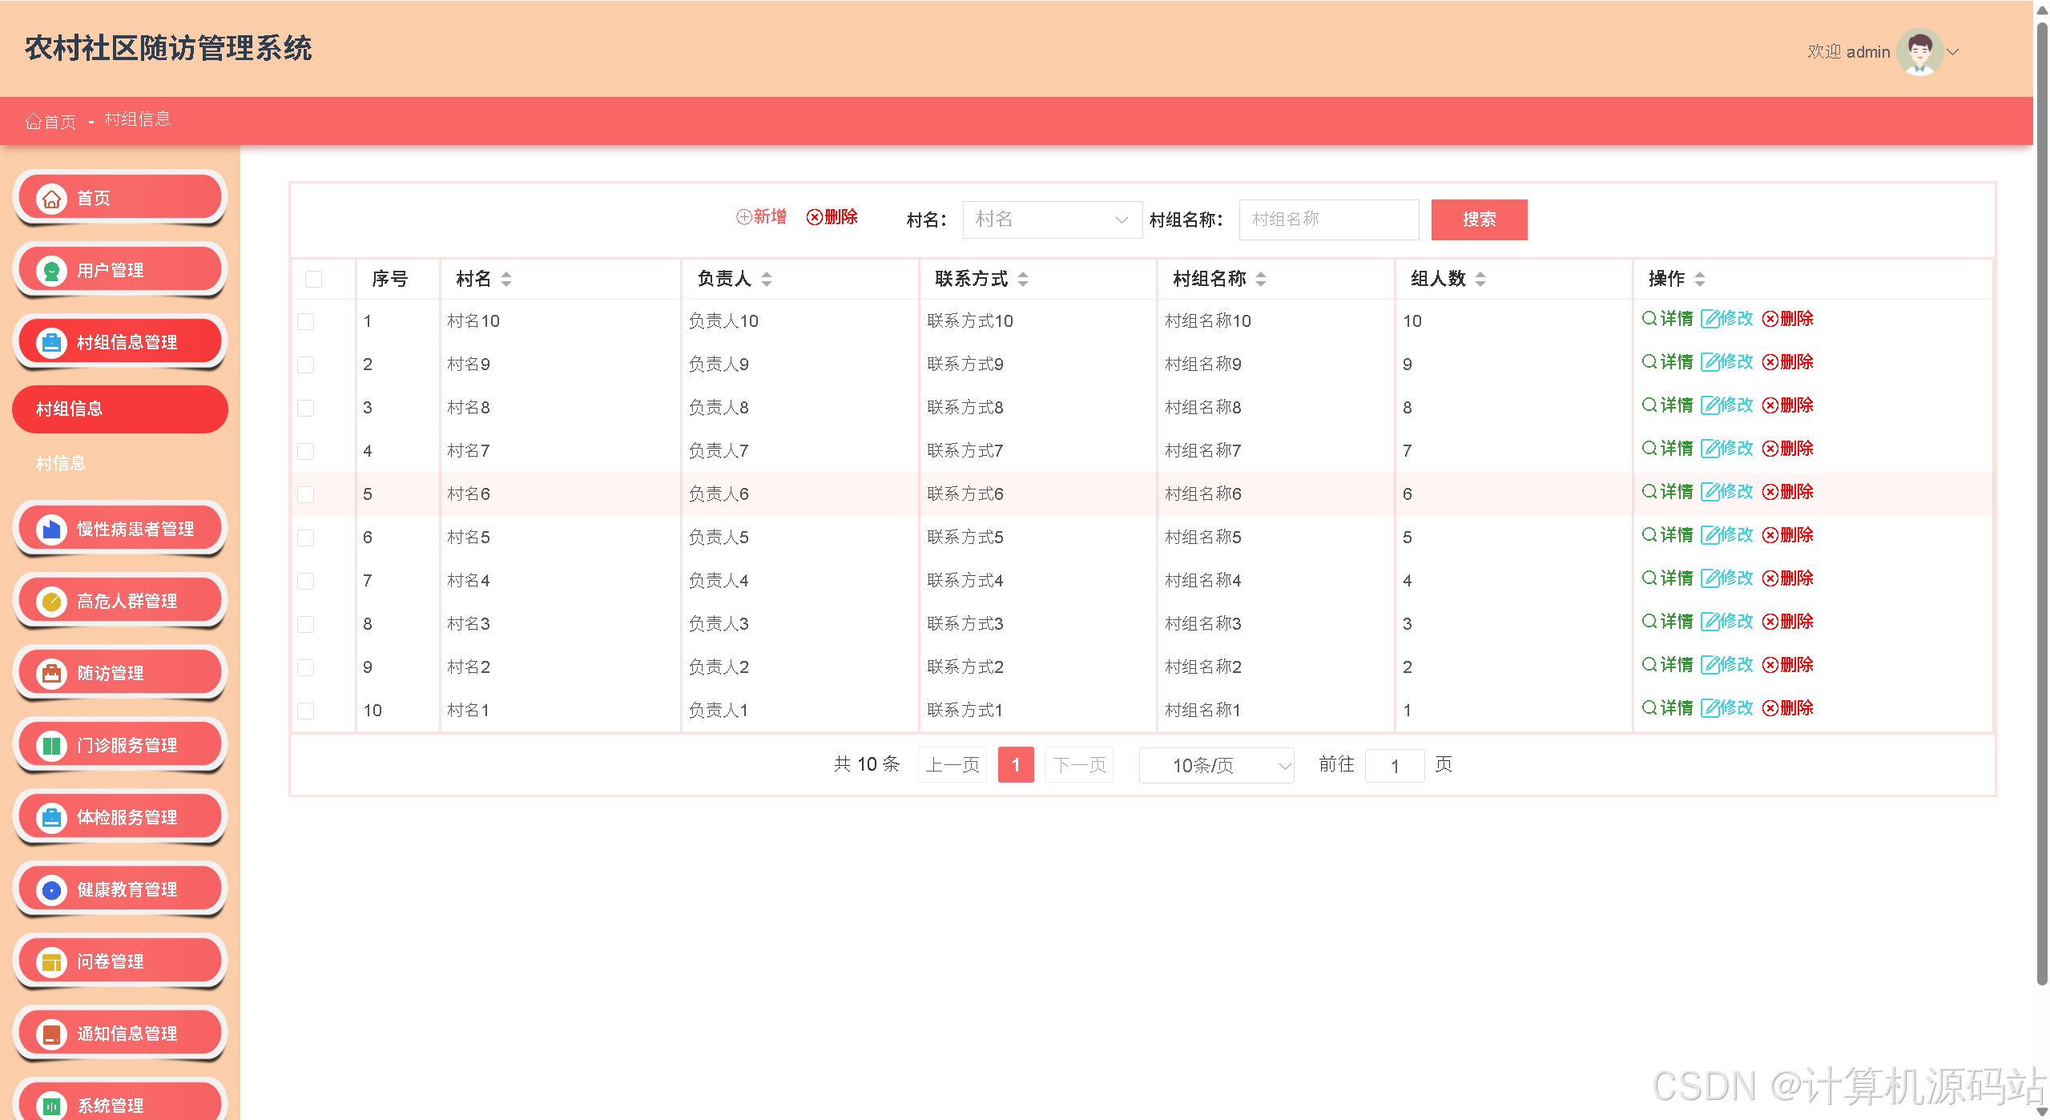Screen dimensions: 2050x1120
Task: Click the 慢性病患者管理 sidebar icon
Action: [51, 530]
